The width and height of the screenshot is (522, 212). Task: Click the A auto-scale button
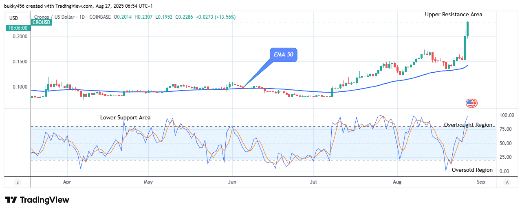(507, 183)
